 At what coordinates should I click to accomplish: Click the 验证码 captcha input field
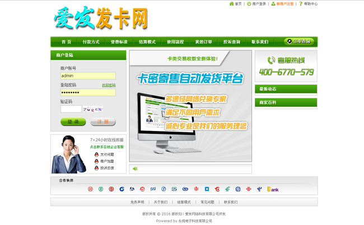tap(71, 109)
